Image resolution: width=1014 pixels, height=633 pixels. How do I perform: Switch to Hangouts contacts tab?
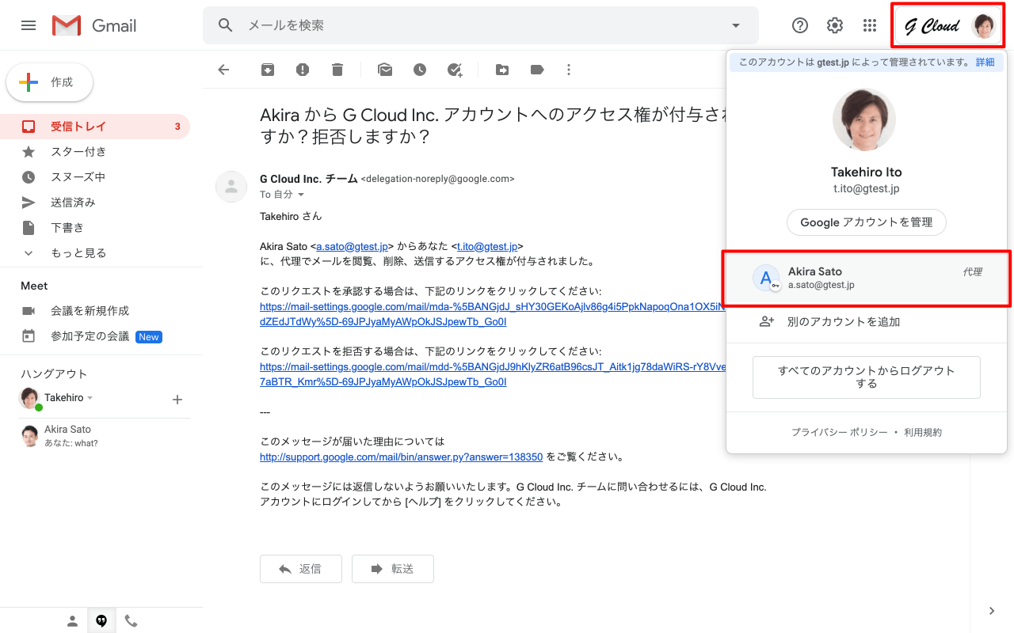[x=72, y=621]
